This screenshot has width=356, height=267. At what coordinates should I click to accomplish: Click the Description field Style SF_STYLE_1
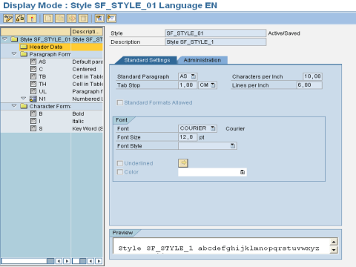pos(216,42)
